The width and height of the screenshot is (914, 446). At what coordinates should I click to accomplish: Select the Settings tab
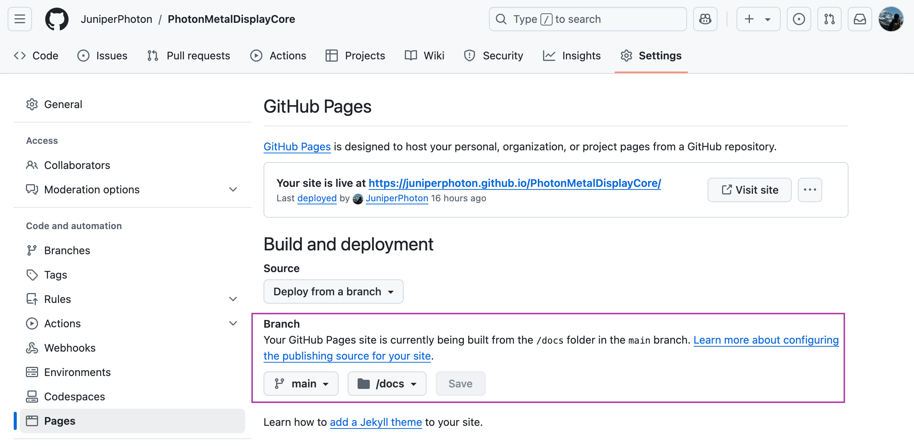pyautogui.click(x=651, y=56)
